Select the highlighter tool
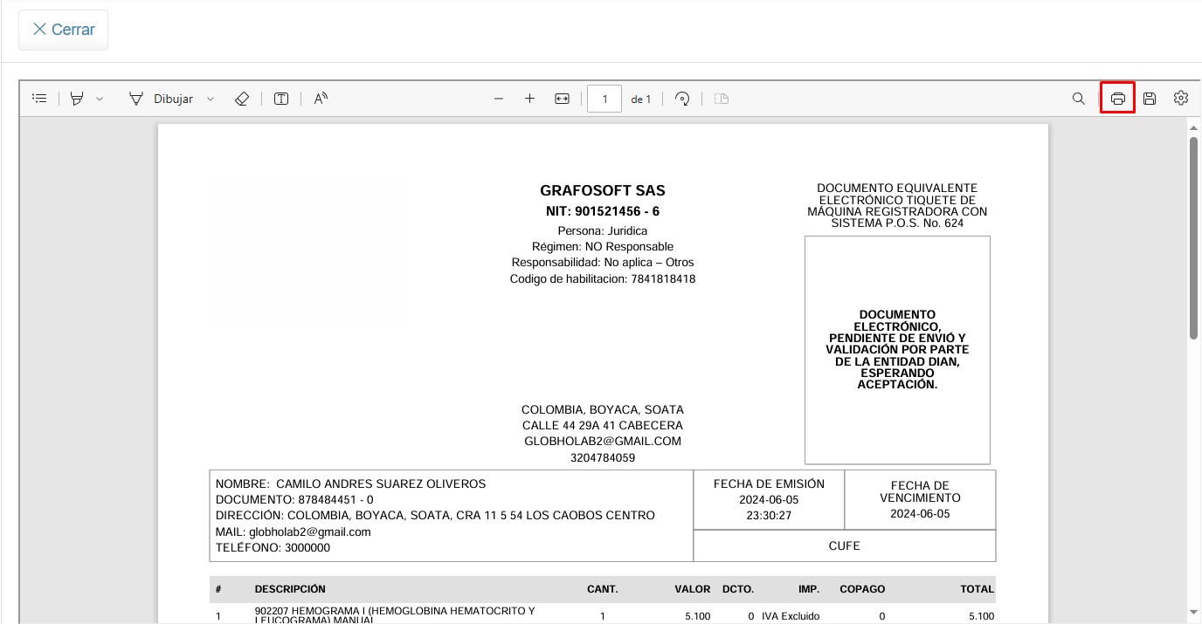The width and height of the screenshot is (1202, 624). 77,99
